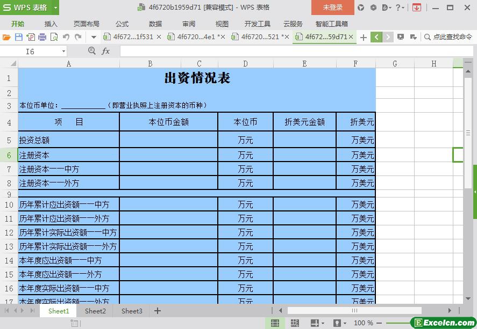The width and height of the screenshot is (477, 329).
Task: Select cell 注册资本——外方
Action: pyautogui.click(x=69, y=183)
